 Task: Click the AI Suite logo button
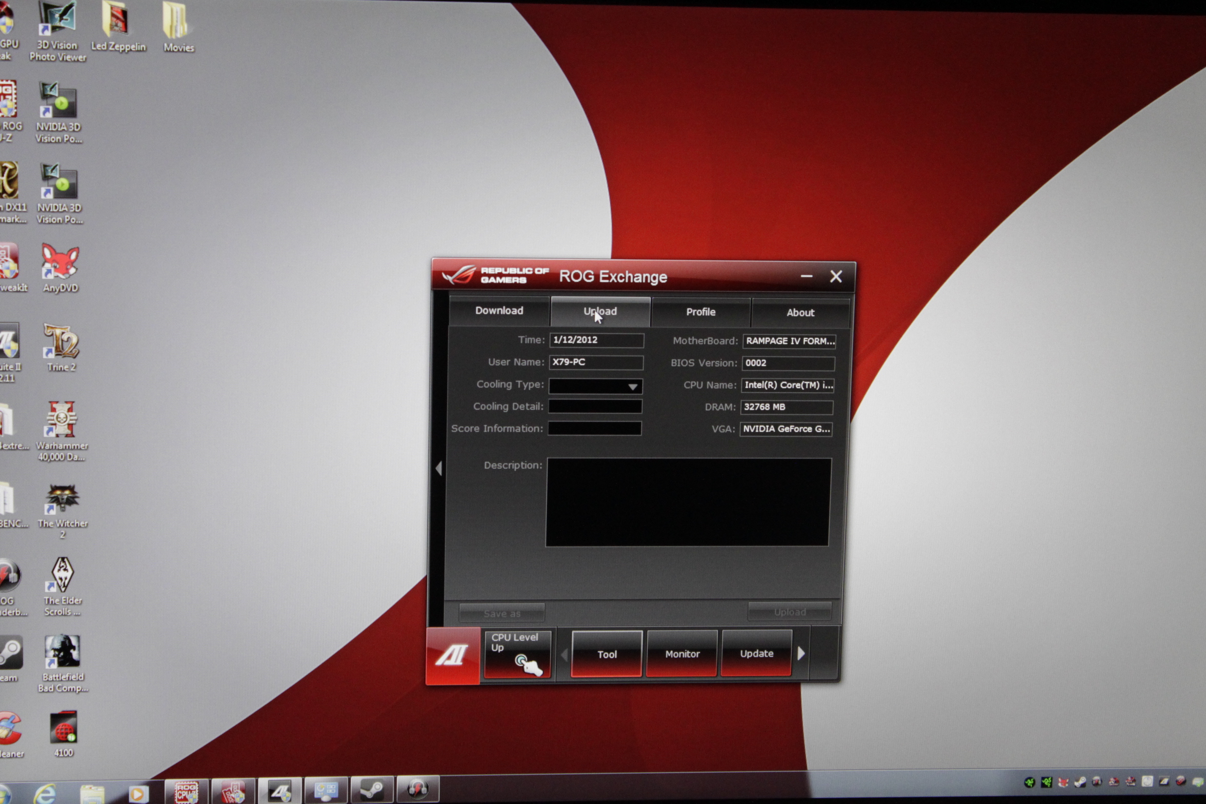[453, 656]
